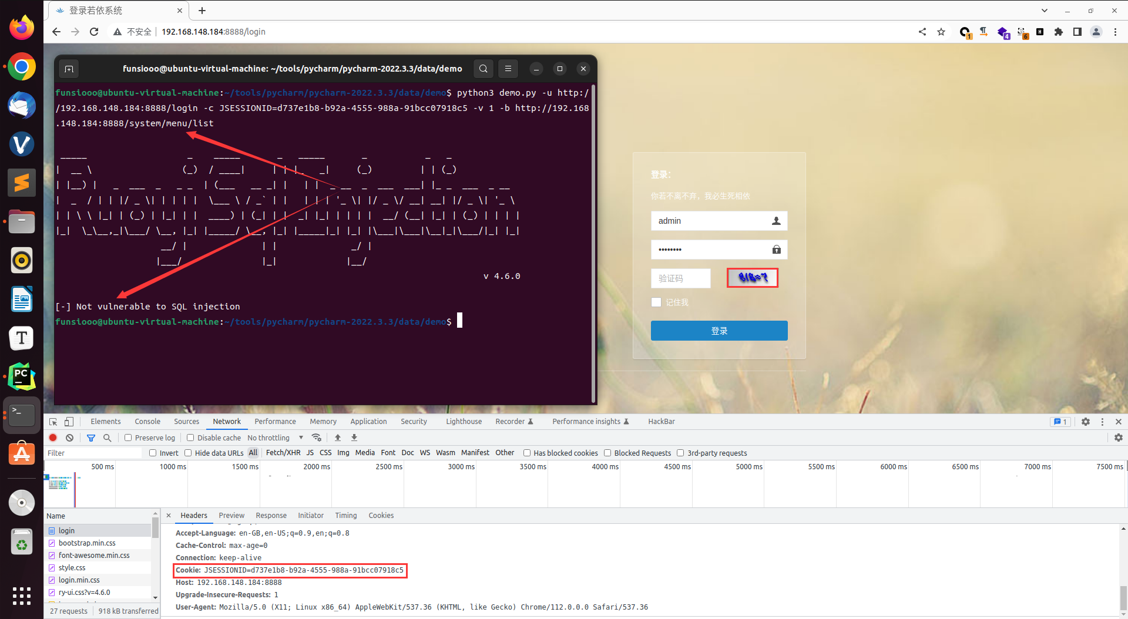Image resolution: width=1128 pixels, height=619 pixels.
Task: Close the request details pane
Action: click(x=169, y=516)
